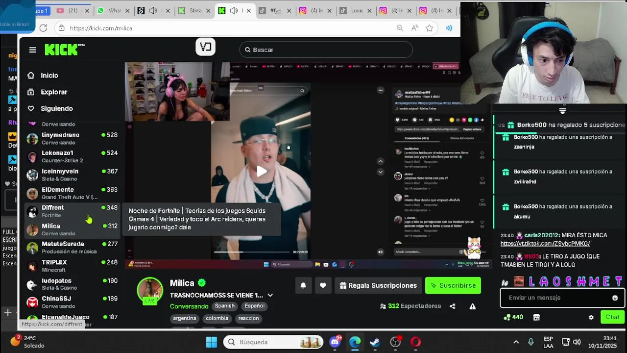Screen dimensions: 627x353
Task: Click the reaccion tag
Action: pos(248,318)
